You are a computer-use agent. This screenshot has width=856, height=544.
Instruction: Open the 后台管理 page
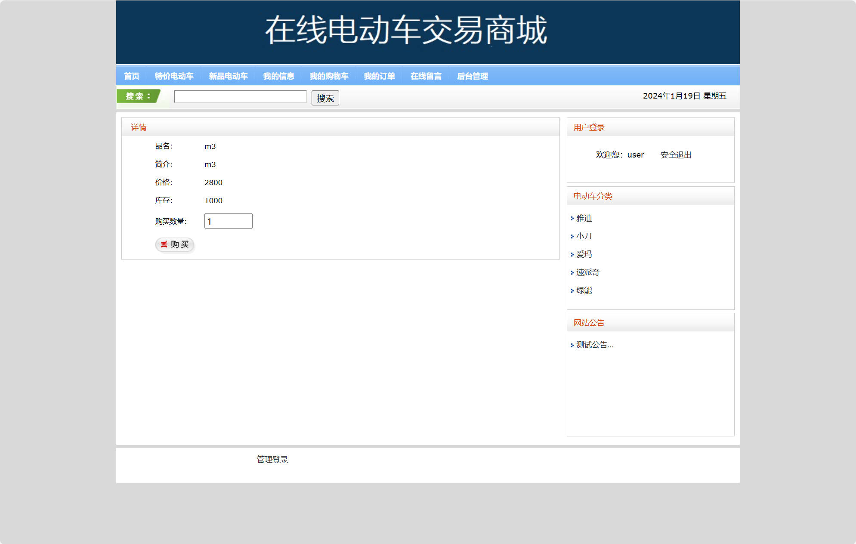473,76
